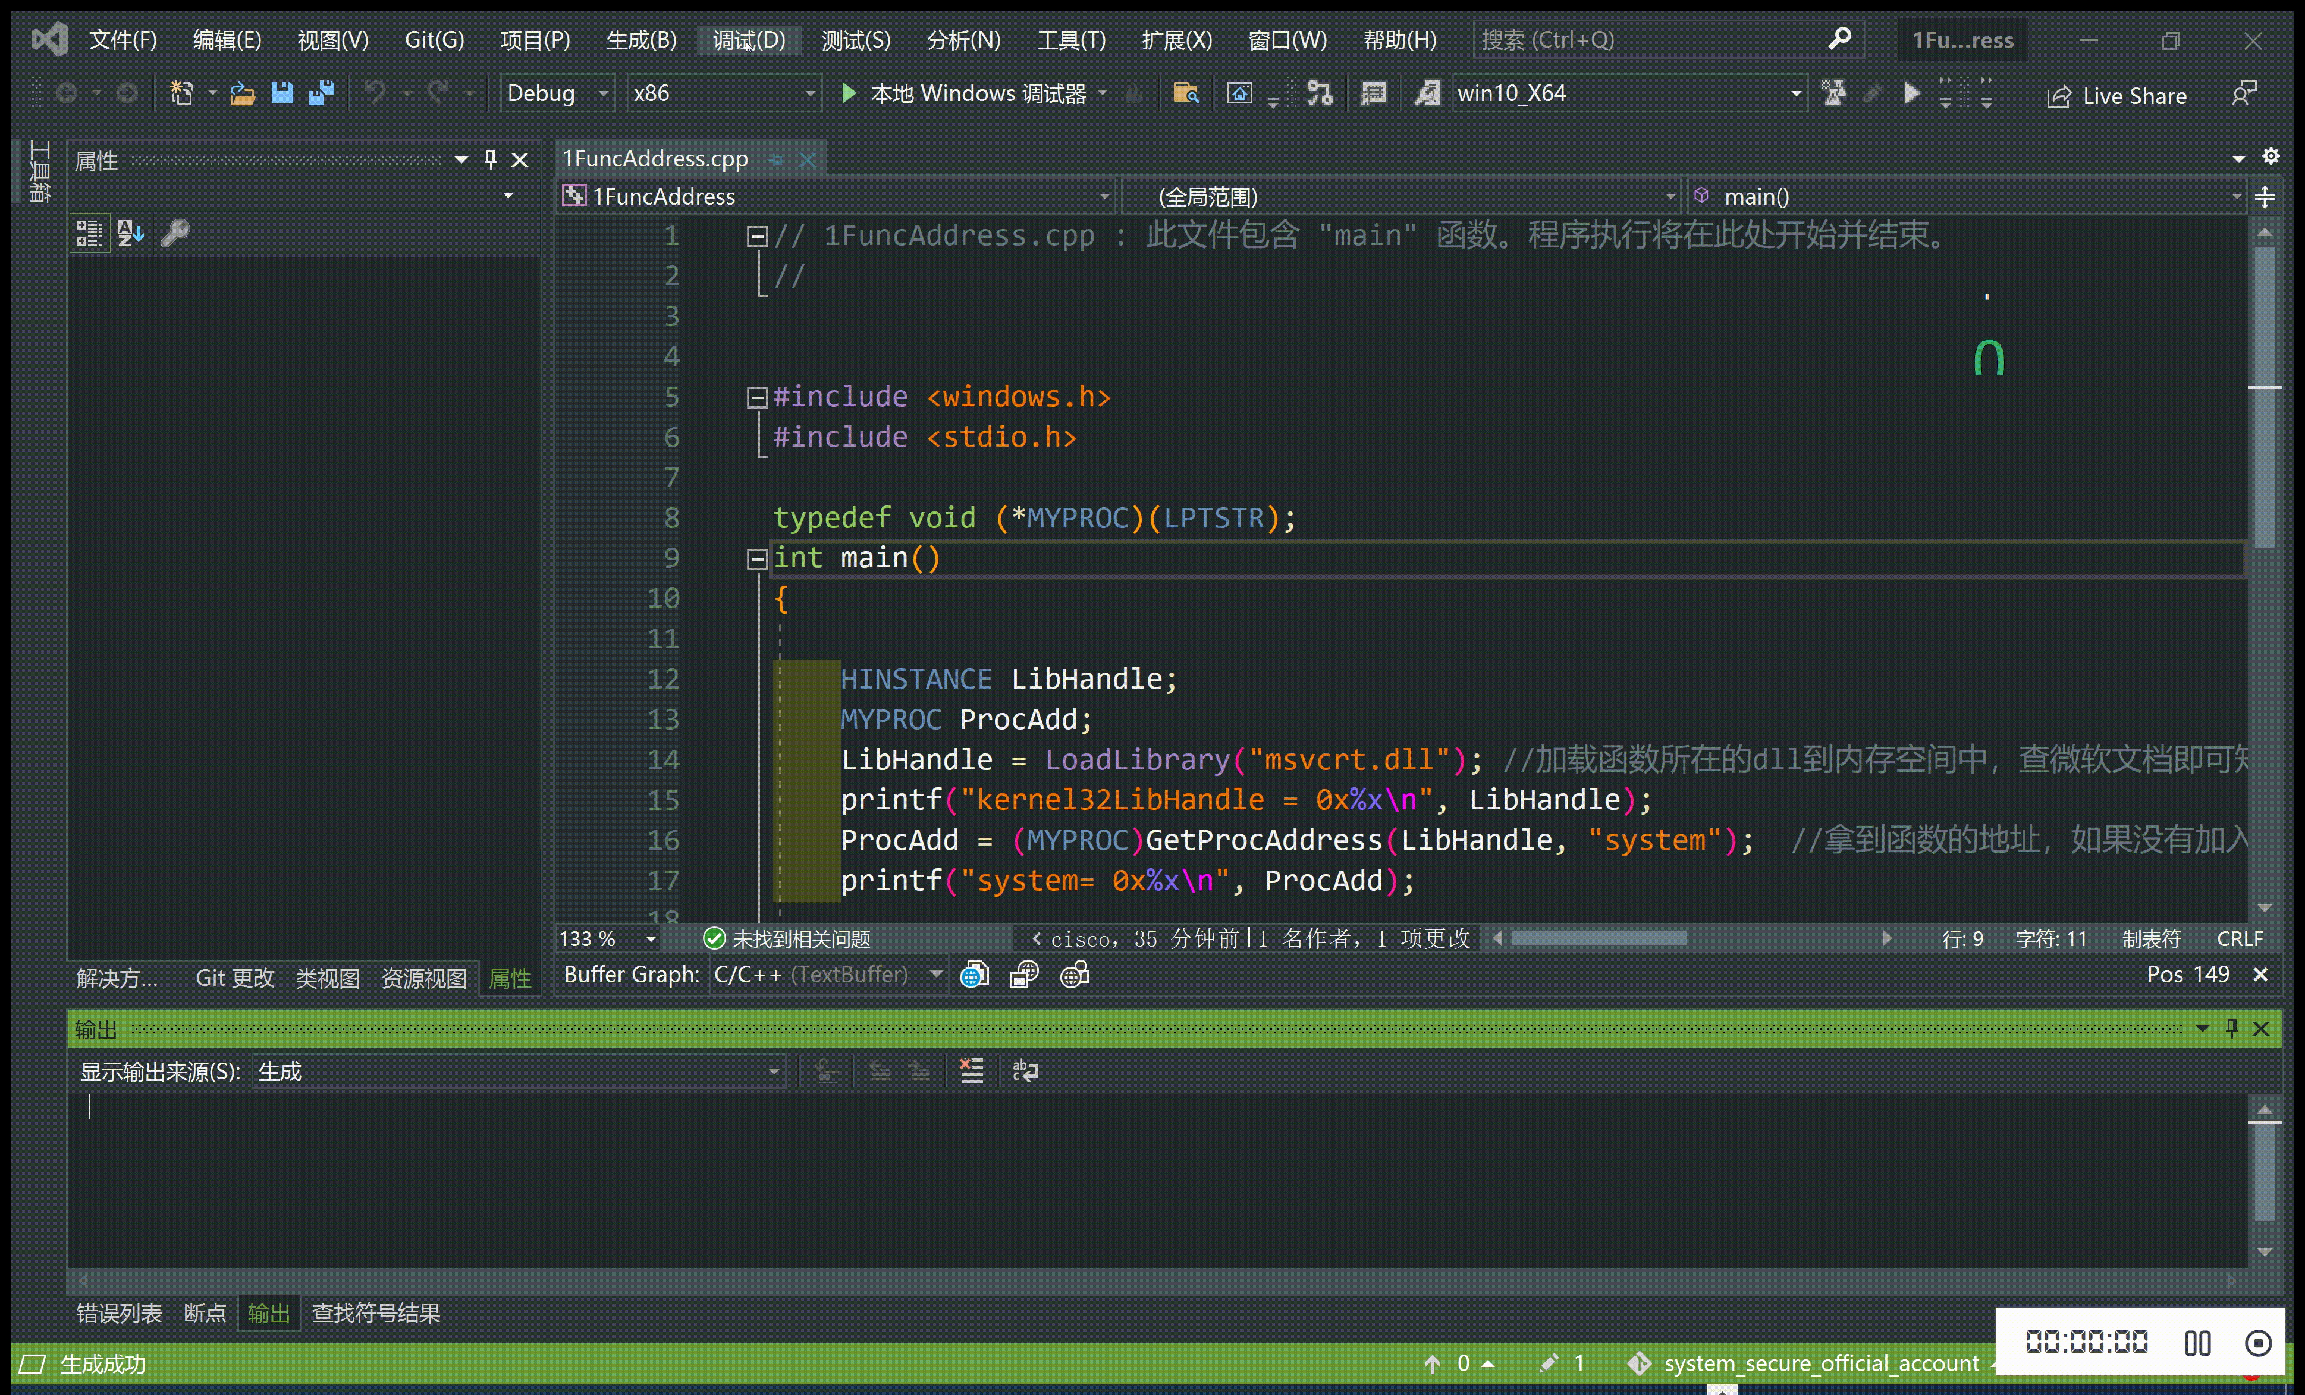Click the 未找到相关问题 status indicator
This screenshot has height=1395, width=2305.
click(786, 938)
